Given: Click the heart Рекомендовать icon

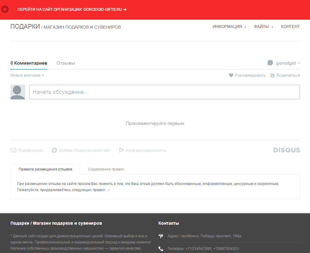Looking at the screenshot, I should [231, 75].
